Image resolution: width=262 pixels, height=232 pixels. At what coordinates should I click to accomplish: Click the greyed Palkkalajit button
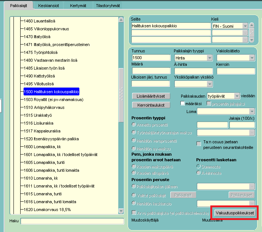pyautogui.click(x=183, y=195)
